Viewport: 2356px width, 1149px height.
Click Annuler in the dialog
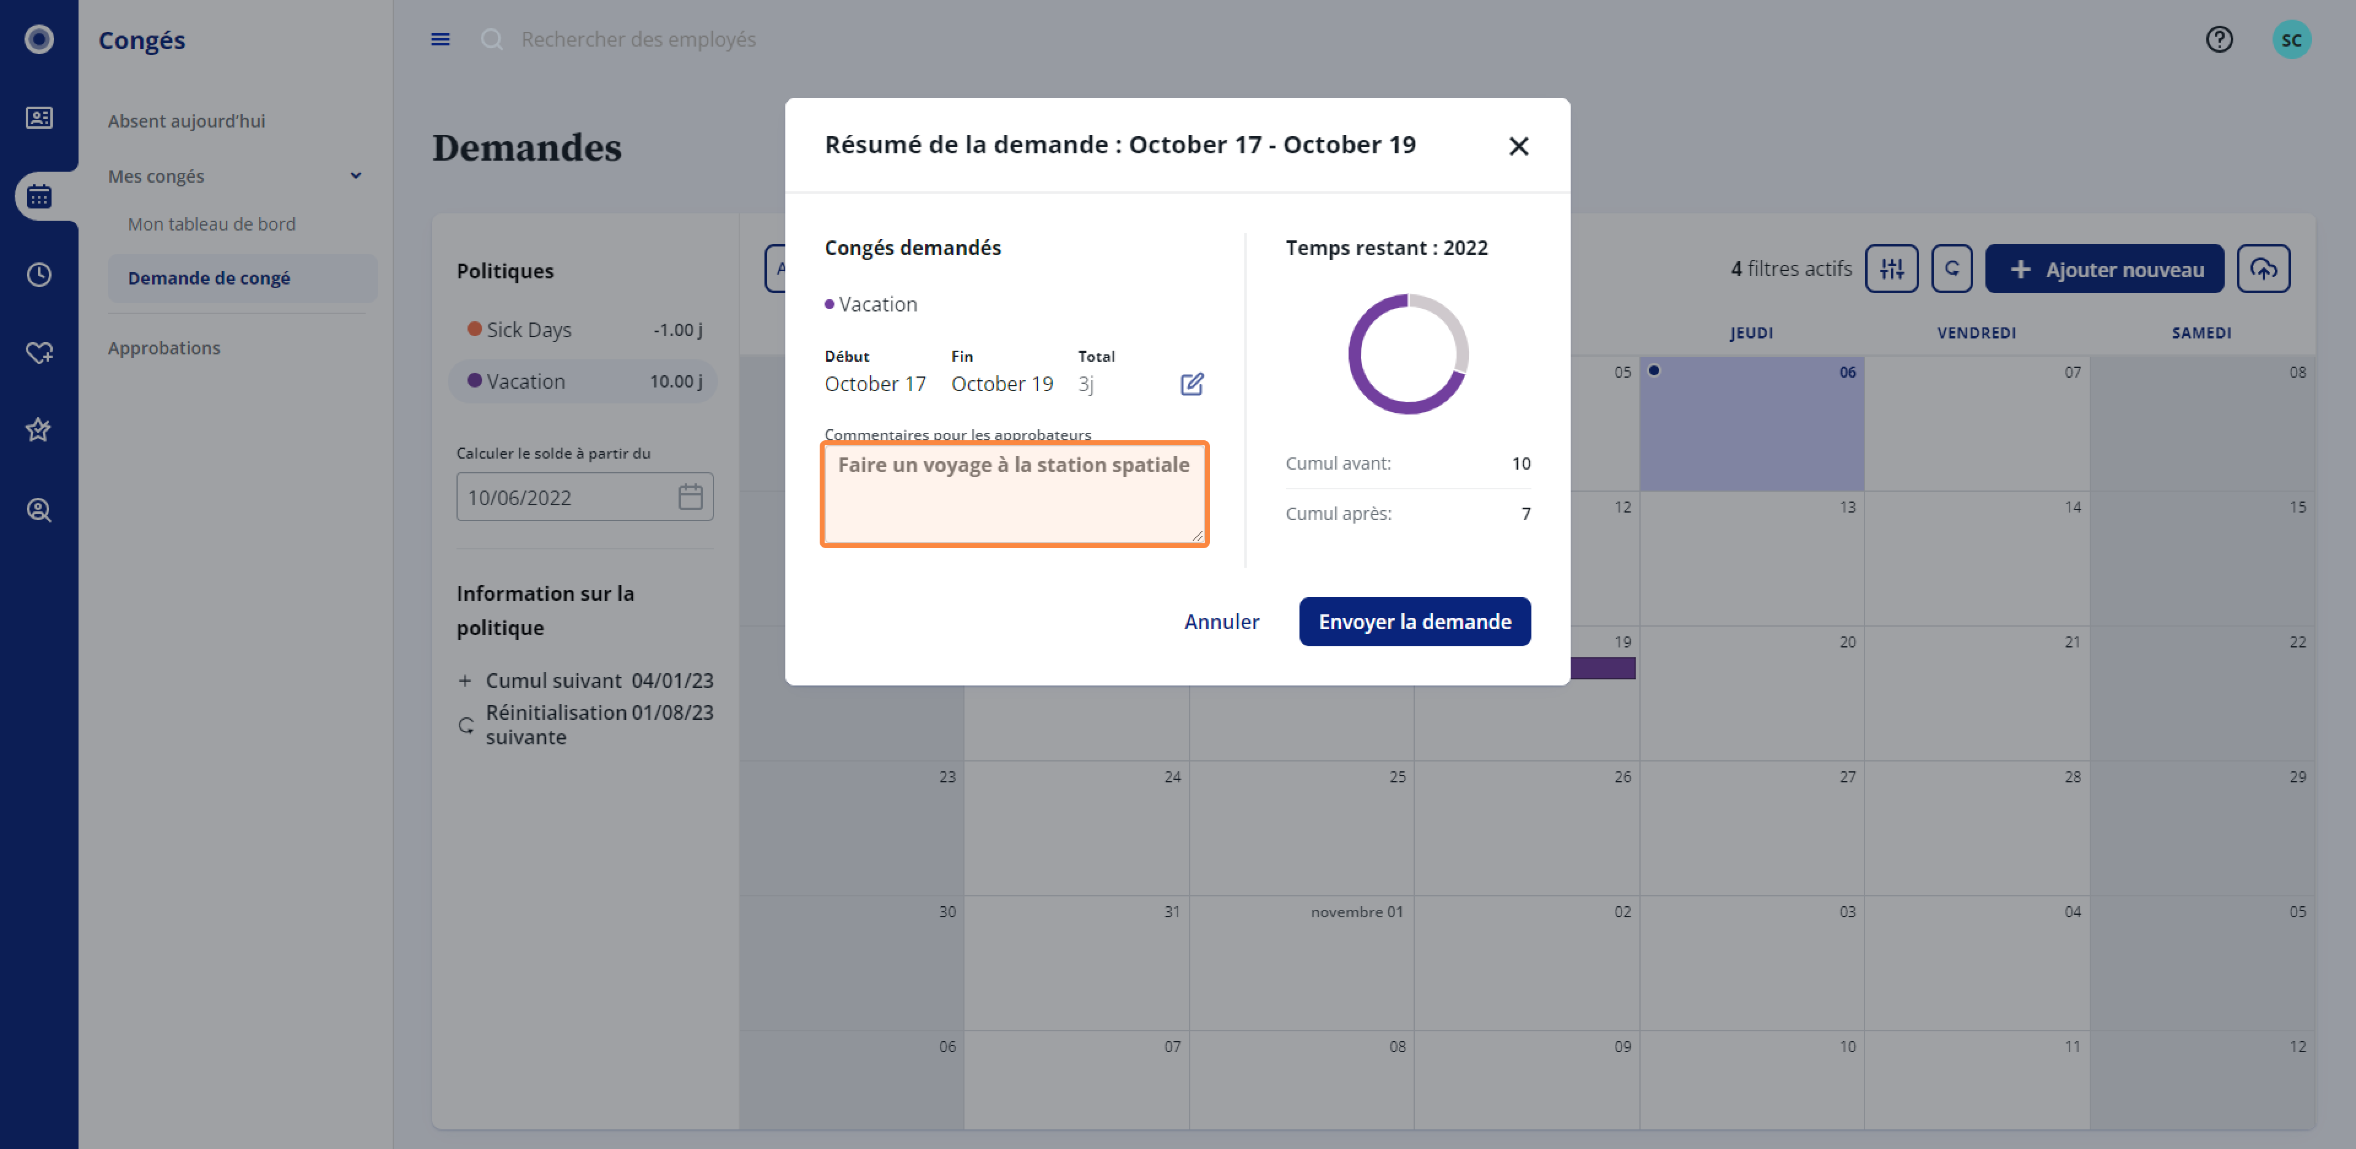point(1221,622)
